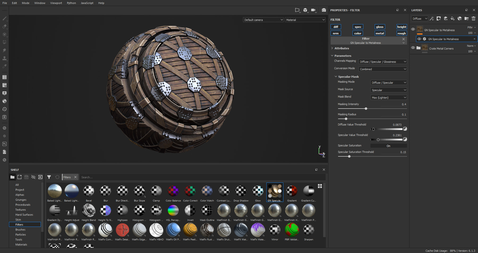
Task: Add a new fill layer in Layers panel
Action: coord(453,19)
